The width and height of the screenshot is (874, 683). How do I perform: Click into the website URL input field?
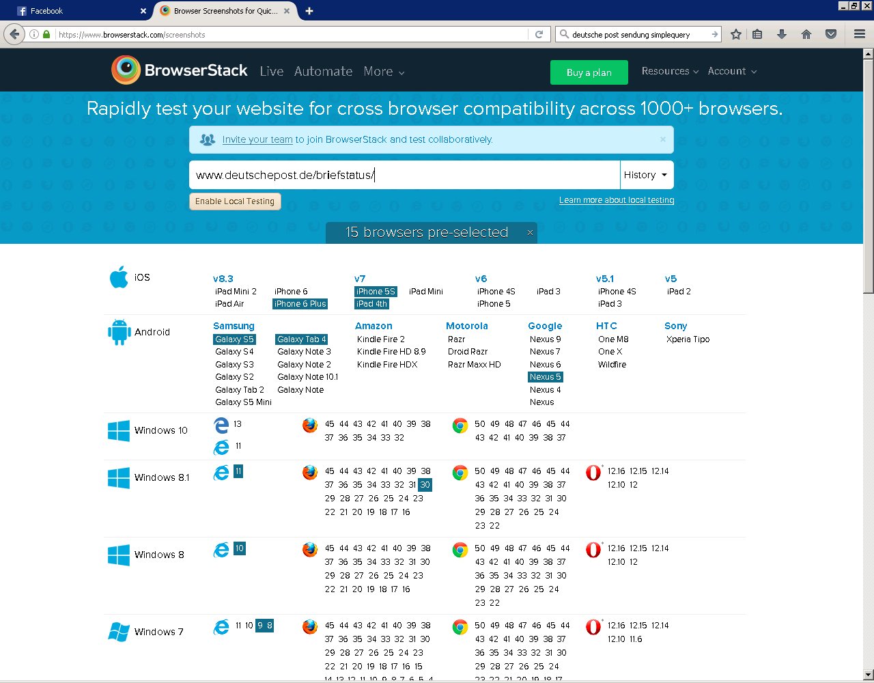tap(404, 175)
